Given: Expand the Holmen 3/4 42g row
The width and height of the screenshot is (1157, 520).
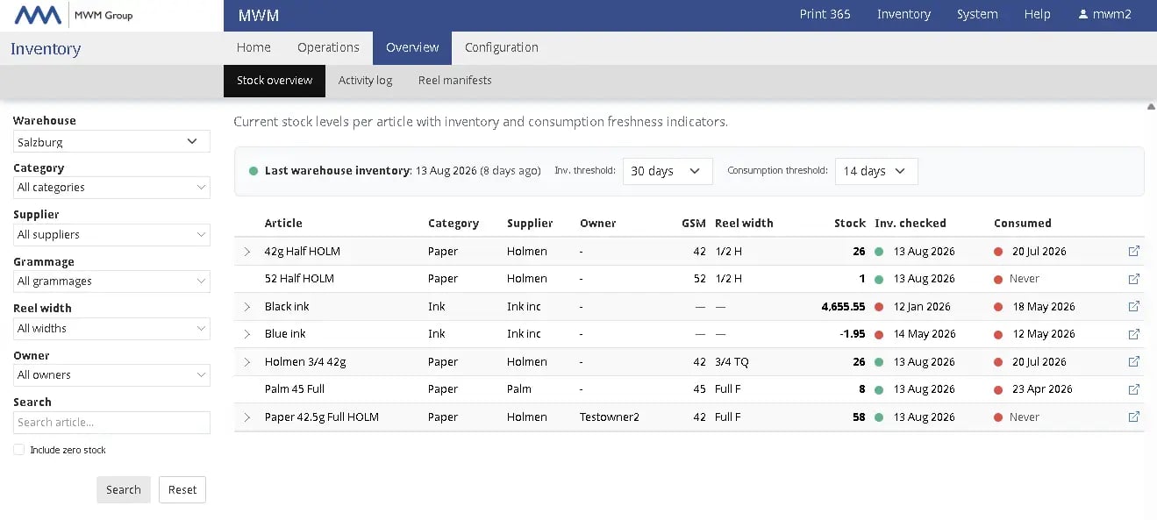Looking at the screenshot, I should tap(247, 362).
